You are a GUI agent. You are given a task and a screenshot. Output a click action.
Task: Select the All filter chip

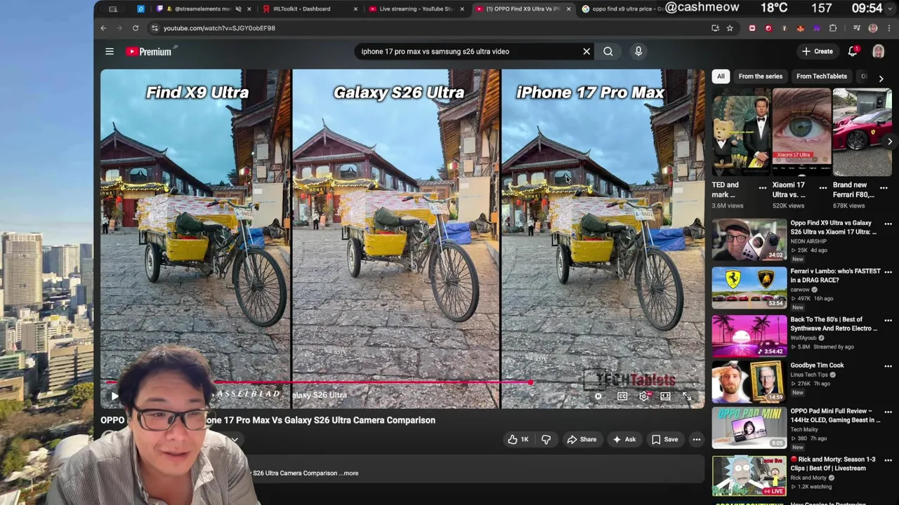[721, 76]
